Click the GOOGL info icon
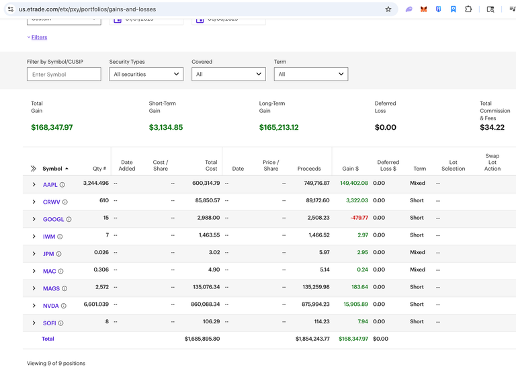Viewport: 516px width, 369px height. (x=69, y=219)
